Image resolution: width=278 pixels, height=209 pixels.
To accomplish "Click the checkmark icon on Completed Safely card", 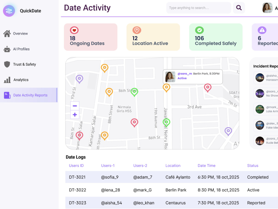I will coord(199,30).
